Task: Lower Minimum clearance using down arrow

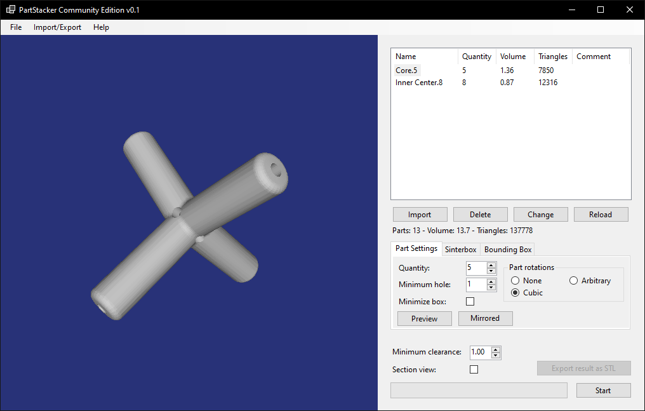Action: [496, 355]
